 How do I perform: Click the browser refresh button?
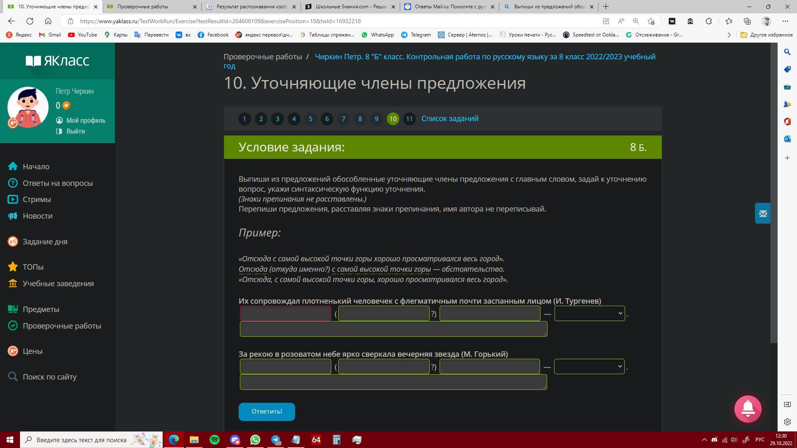click(30, 21)
